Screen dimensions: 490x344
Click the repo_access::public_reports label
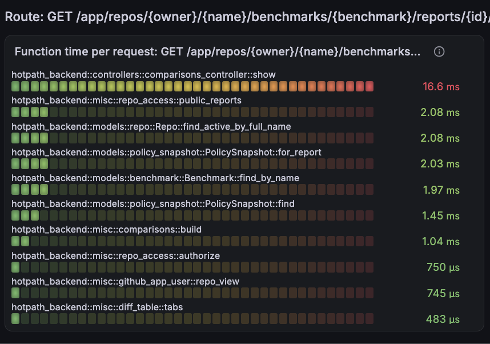(x=127, y=101)
